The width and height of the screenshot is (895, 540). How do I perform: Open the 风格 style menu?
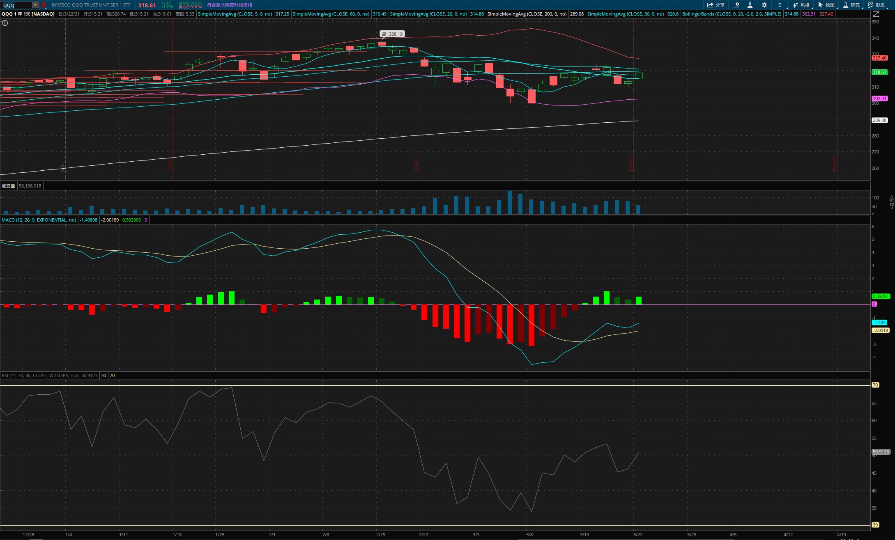pos(802,5)
